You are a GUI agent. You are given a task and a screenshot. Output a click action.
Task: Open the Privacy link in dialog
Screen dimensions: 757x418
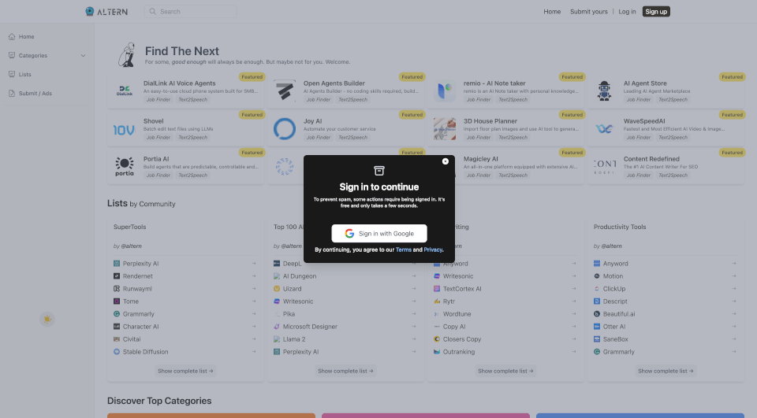(433, 250)
